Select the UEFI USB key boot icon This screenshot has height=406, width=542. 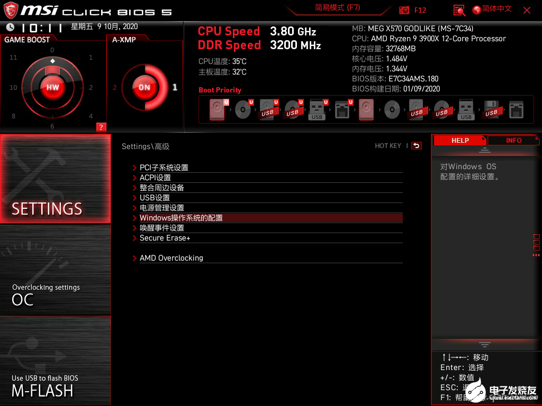pyautogui.click(x=318, y=109)
